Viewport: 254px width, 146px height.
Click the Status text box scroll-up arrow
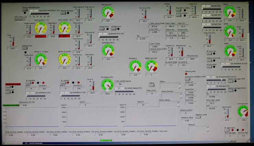pos(179,84)
